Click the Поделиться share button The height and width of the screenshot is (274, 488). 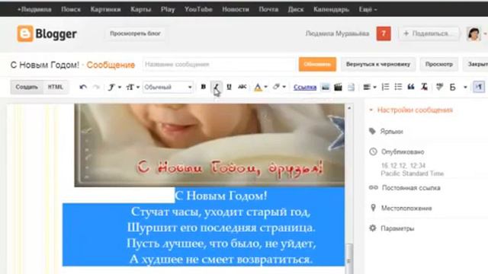coord(429,33)
